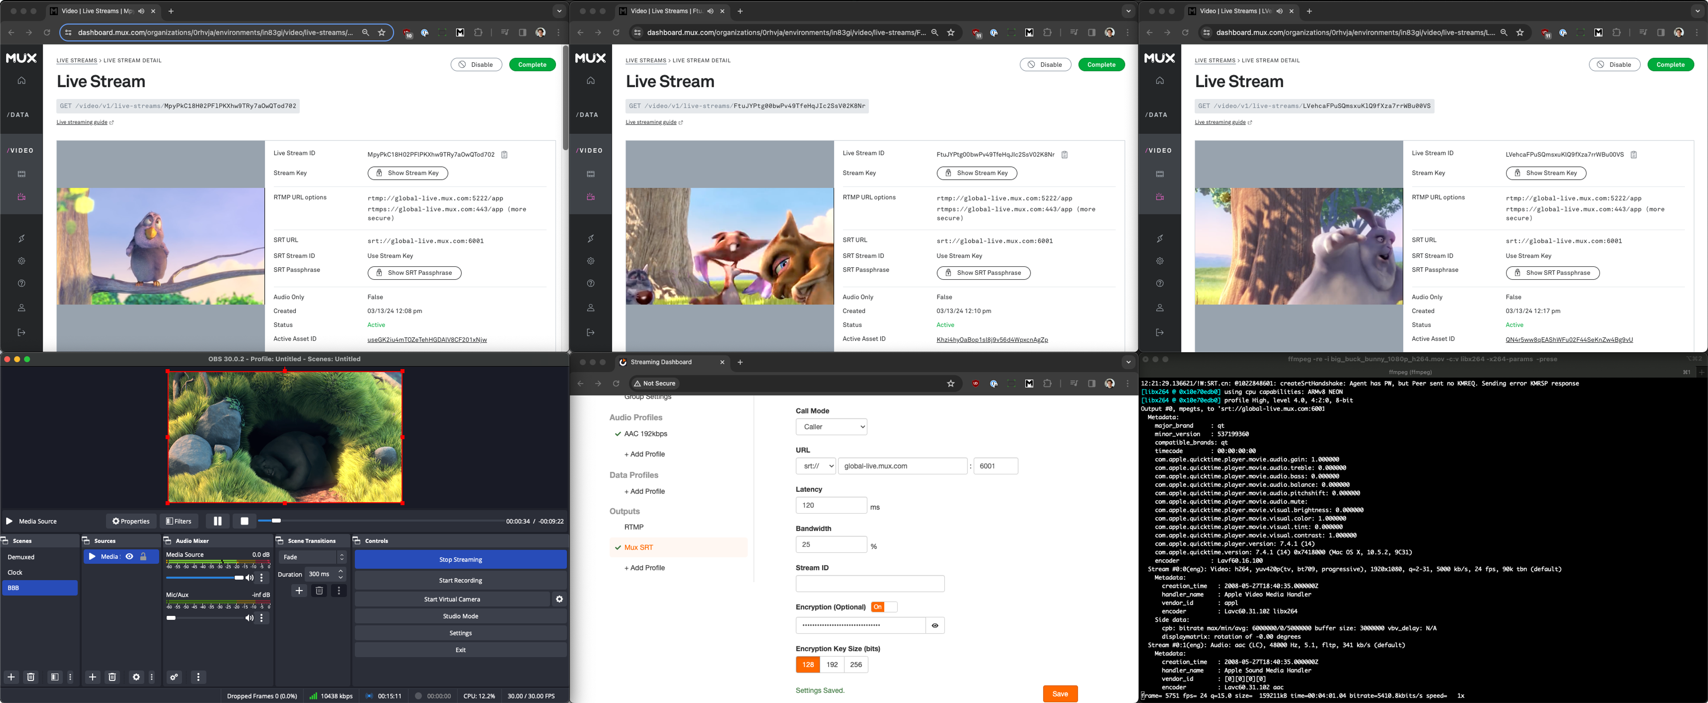Viewport: 1708px width, 703px height.
Task: Select the RTMP output in sidebar
Action: [634, 527]
